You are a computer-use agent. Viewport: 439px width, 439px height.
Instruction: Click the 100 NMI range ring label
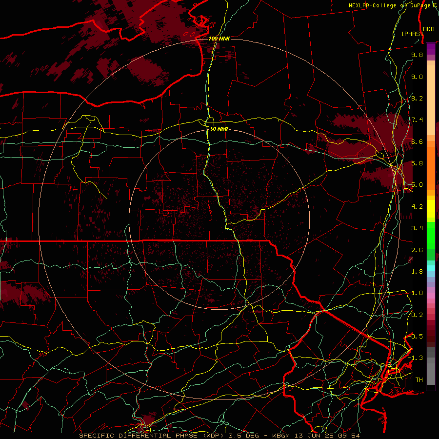pyautogui.click(x=219, y=39)
